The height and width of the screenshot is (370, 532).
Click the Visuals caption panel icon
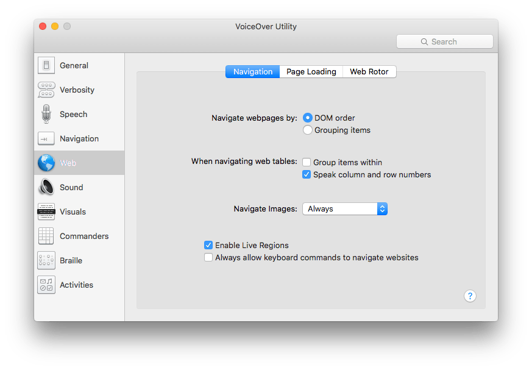[46, 212]
